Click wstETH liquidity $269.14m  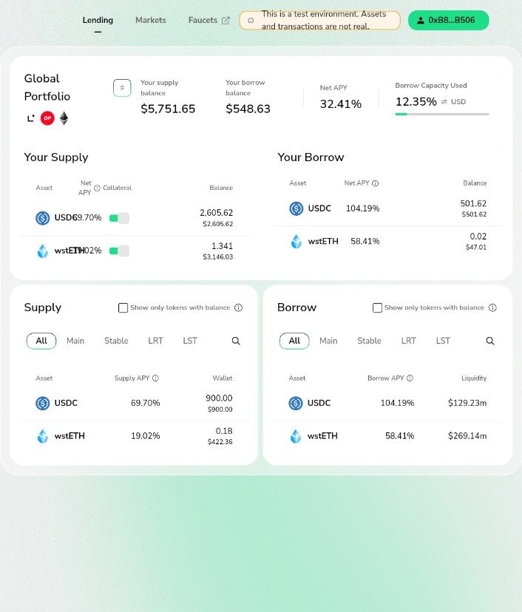click(467, 436)
